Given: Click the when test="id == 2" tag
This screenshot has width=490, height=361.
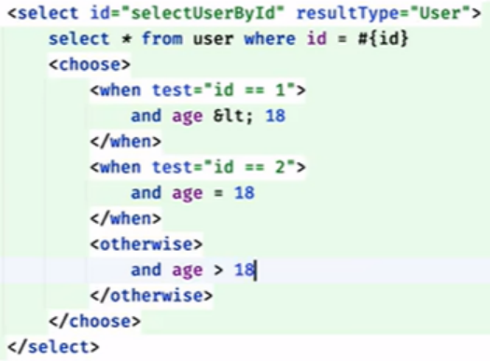Looking at the screenshot, I should [198, 167].
